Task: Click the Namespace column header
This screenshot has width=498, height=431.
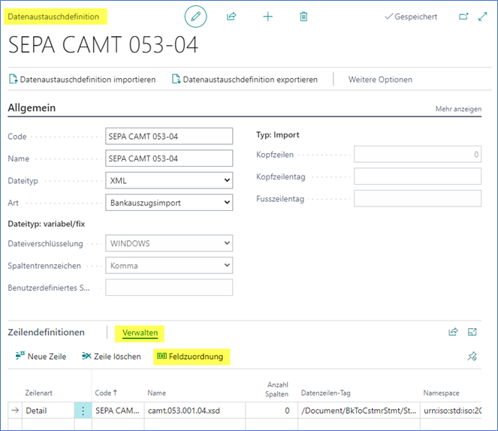Action: [441, 393]
